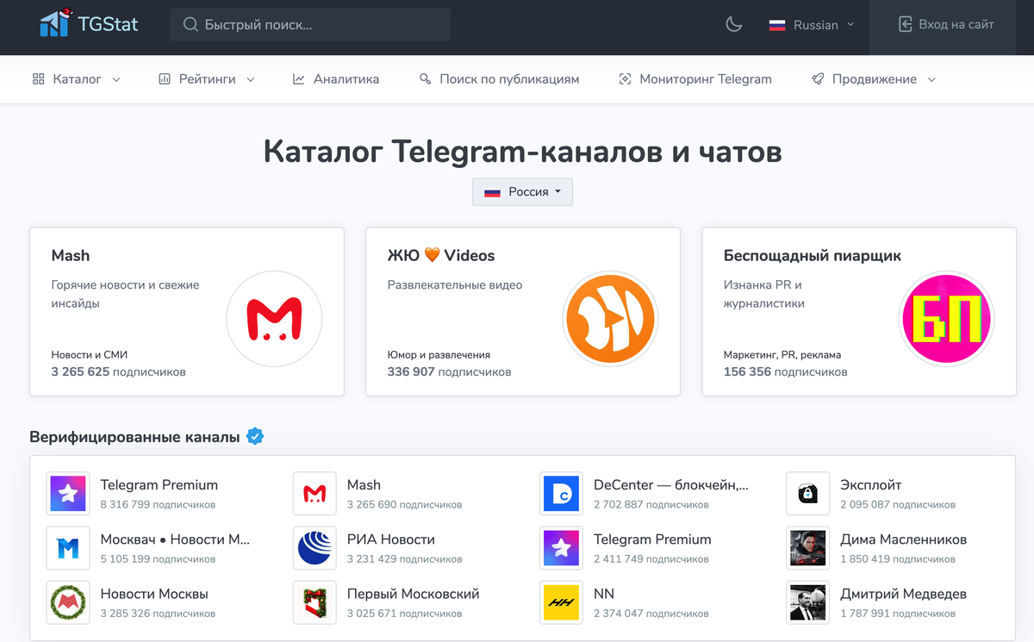Image resolution: width=1034 pixels, height=642 pixels.
Task: Toggle dark mode with the moon icon
Action: 733,25
